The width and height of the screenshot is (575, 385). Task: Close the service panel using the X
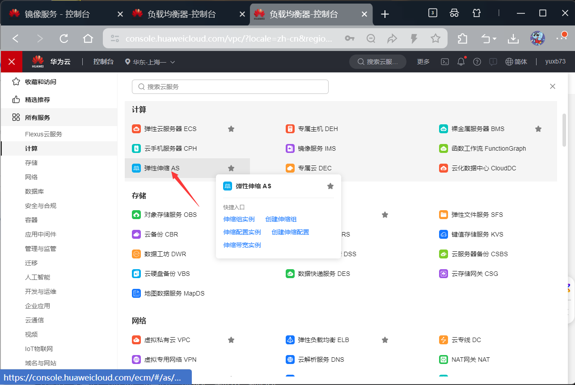coord(553,86)
